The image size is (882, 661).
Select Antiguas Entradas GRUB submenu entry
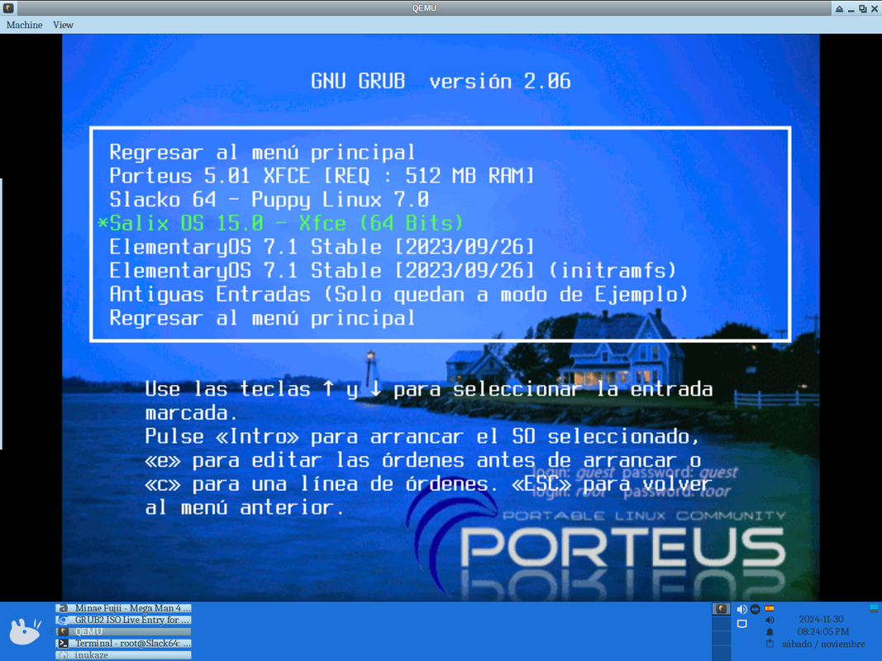pyautogui.click(x=398, y=294)
